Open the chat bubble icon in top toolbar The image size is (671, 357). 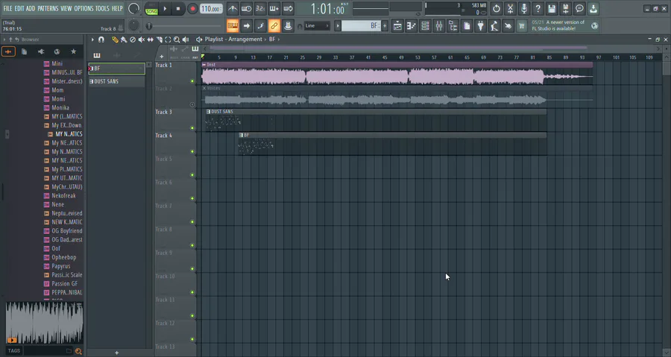point(579,8)
